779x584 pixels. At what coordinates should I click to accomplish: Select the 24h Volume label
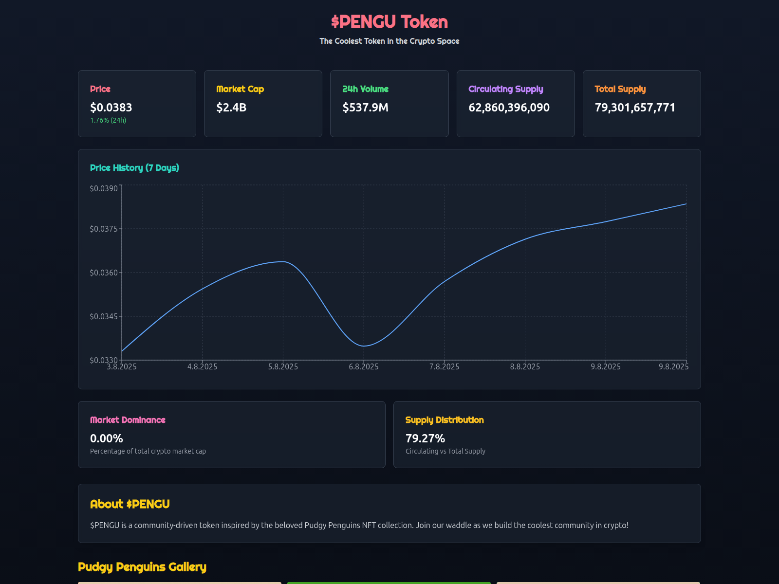[366, 89]
